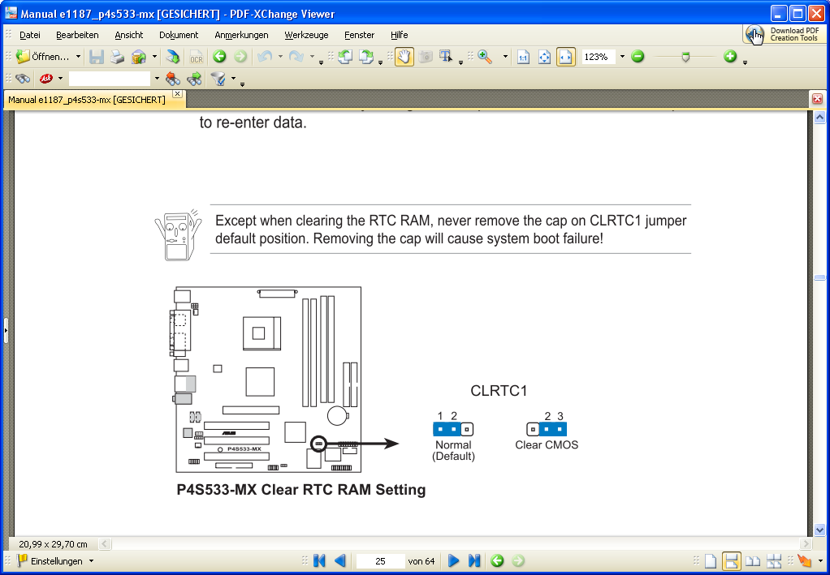
Task: Set view to Actual Size 1:1
Action: pyautogui.click(x=524, y=57)
